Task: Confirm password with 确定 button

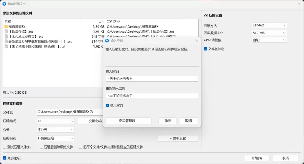Action: 168,121
